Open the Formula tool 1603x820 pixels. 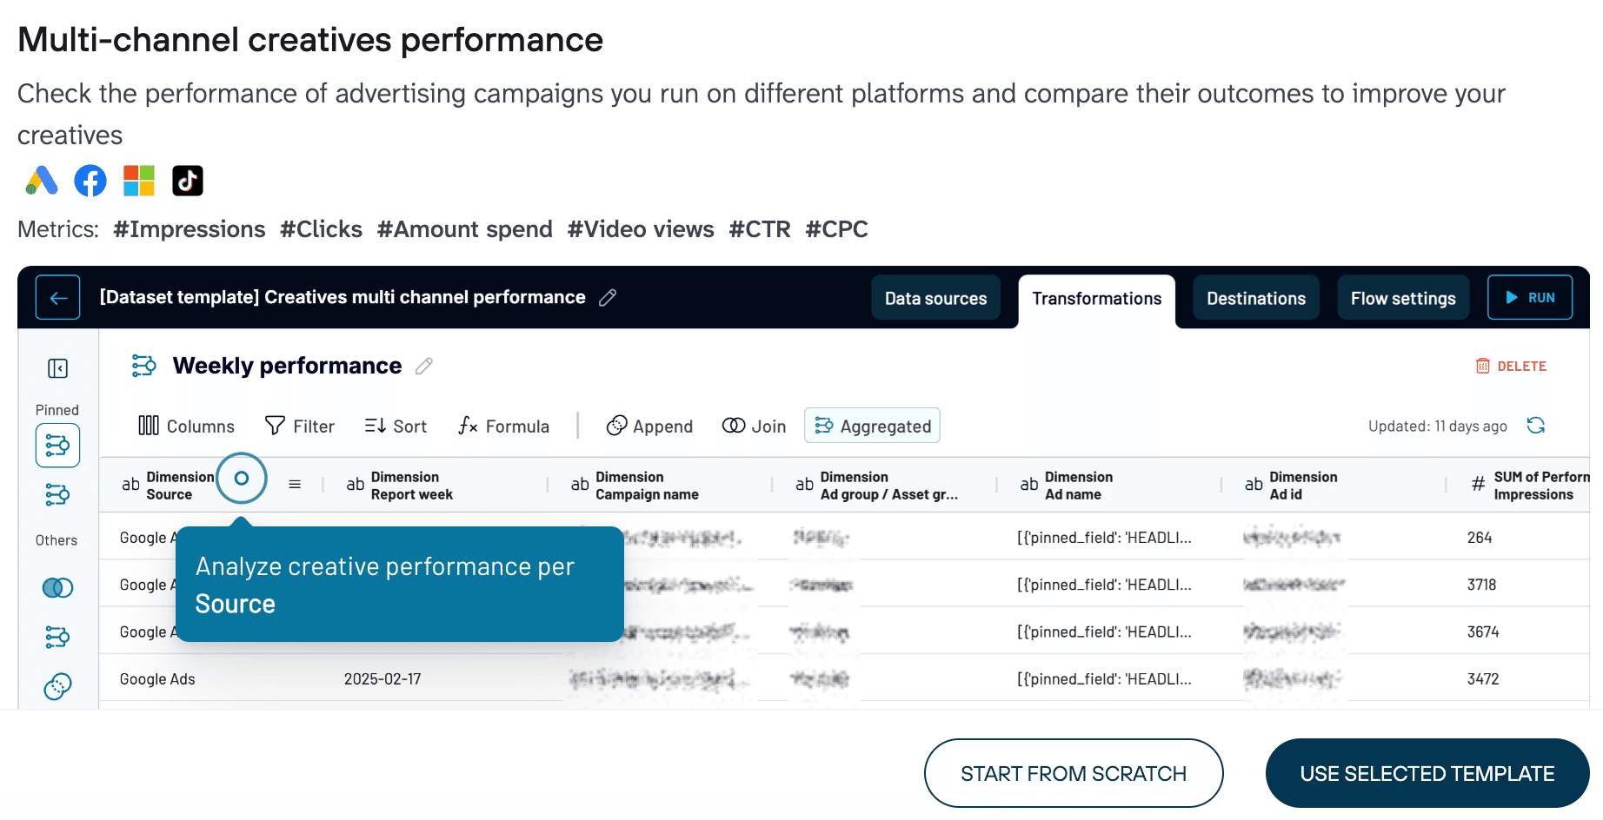pyautogui.click(x=504, y=426)
